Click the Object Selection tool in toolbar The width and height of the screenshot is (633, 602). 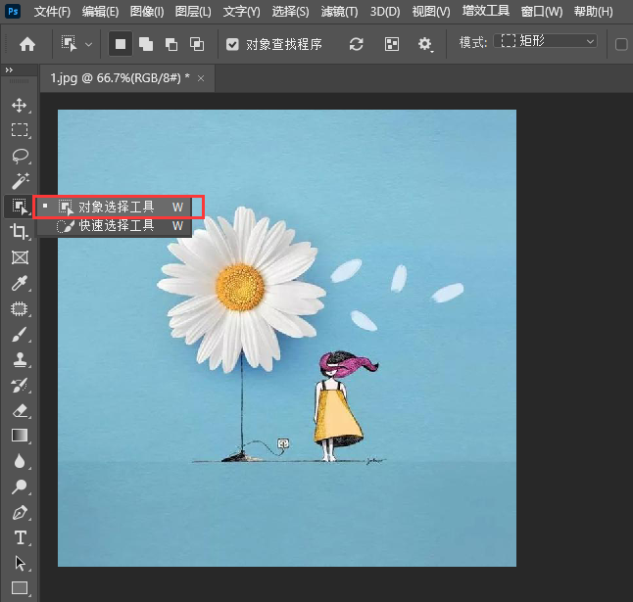20,207
